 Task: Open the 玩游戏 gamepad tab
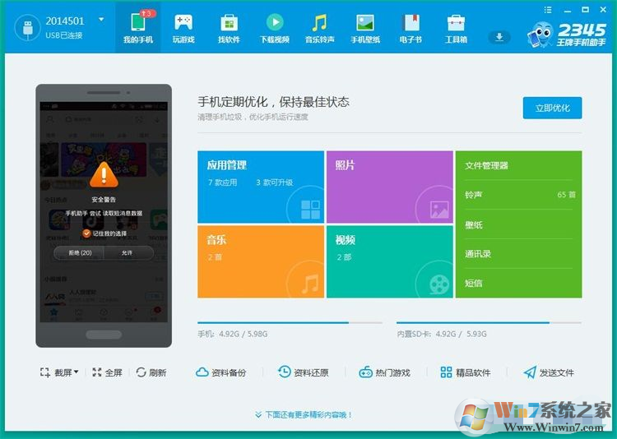click(183, 27)
